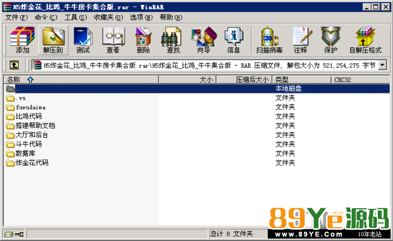This screenshot has height=241, width=393.
Task: Go up one level with arrow button
Action: pos(14,65)
